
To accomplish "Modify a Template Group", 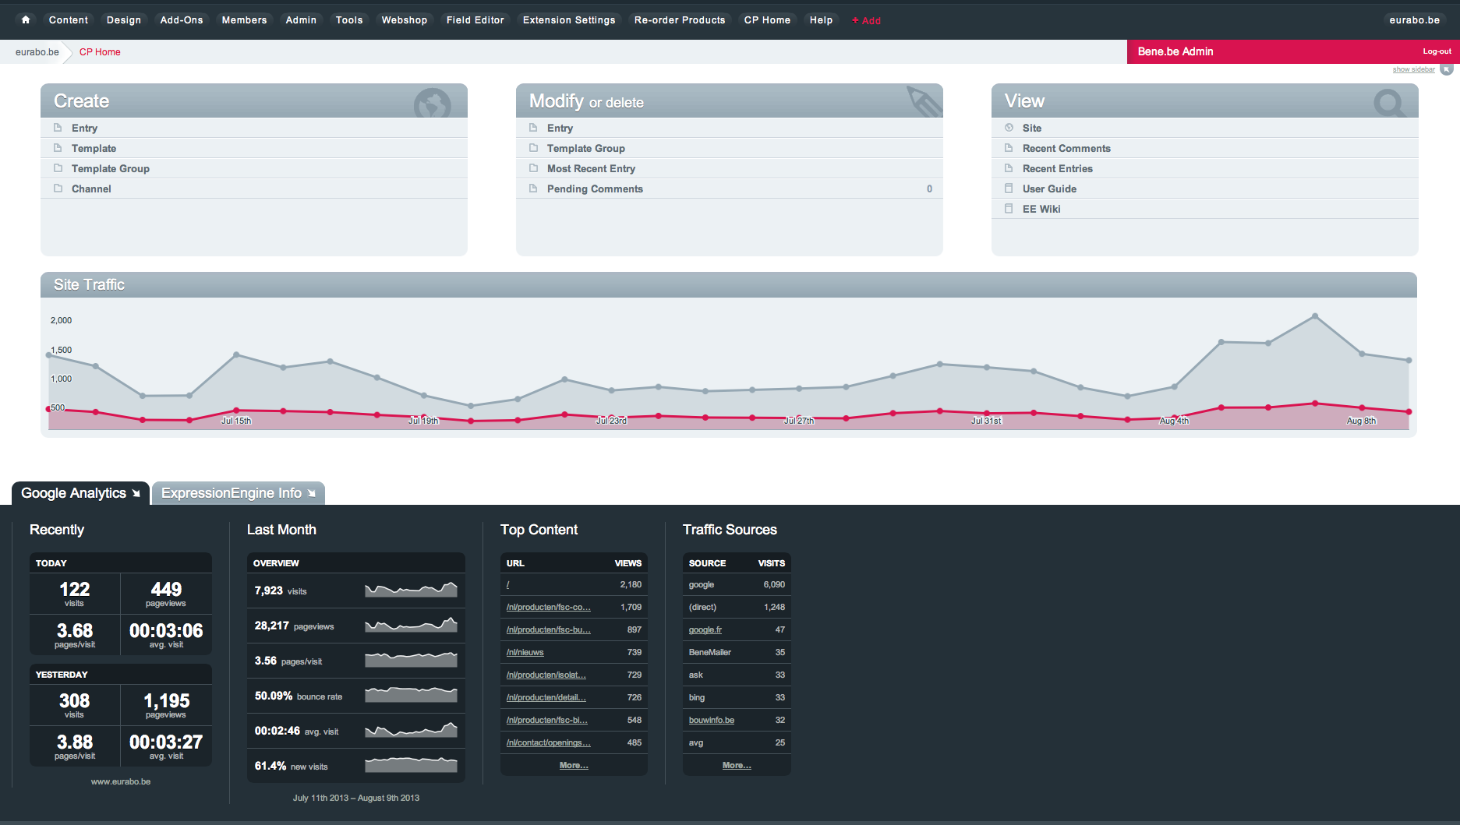I will pos(585,148).
